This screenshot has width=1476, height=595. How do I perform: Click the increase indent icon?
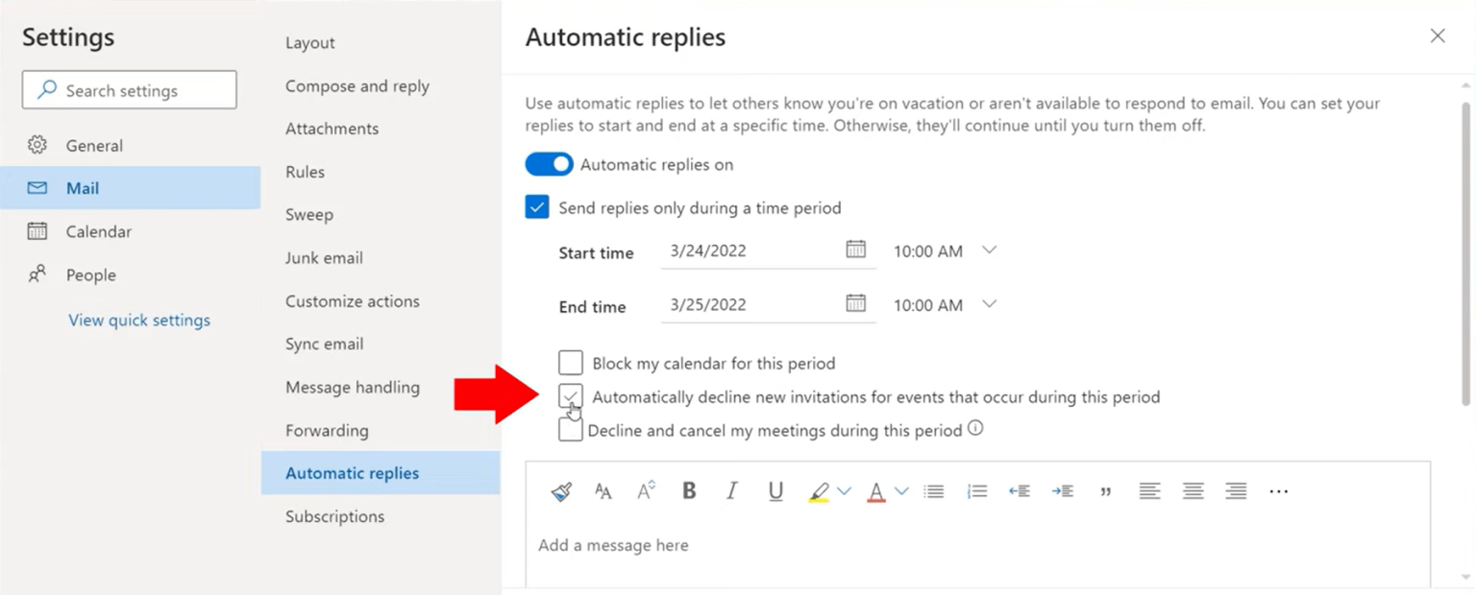(1063, 490)
